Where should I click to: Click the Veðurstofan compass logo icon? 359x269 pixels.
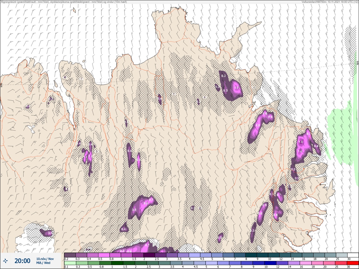(x=6, y=261)
